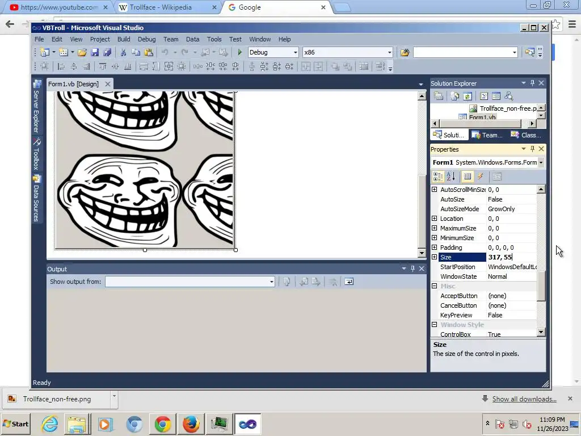Click the Align Lefts layout icon
581x436 pixels.
(x=61, y=66)
